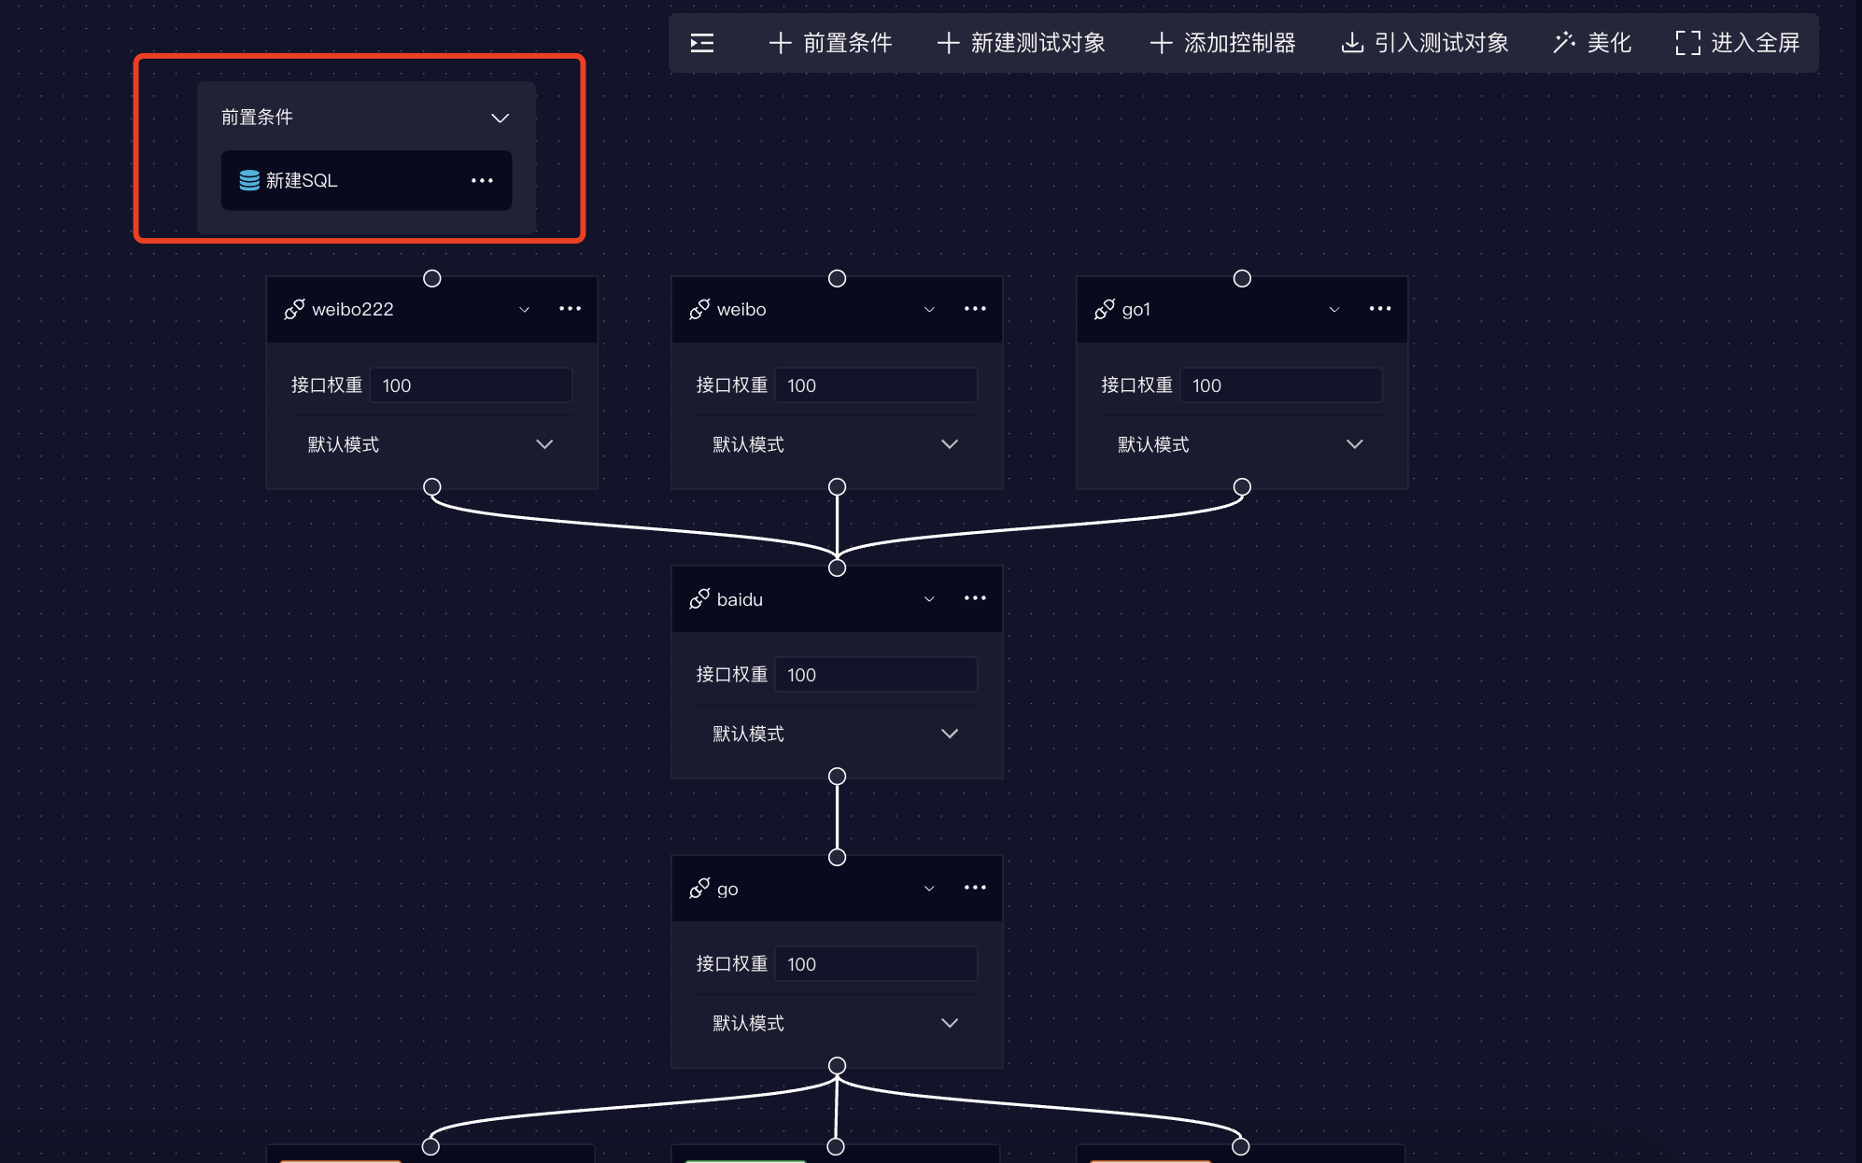Open more options menu on go node
The width and height of the screenshot is (1862, 1163).
(x=975, y=888)
